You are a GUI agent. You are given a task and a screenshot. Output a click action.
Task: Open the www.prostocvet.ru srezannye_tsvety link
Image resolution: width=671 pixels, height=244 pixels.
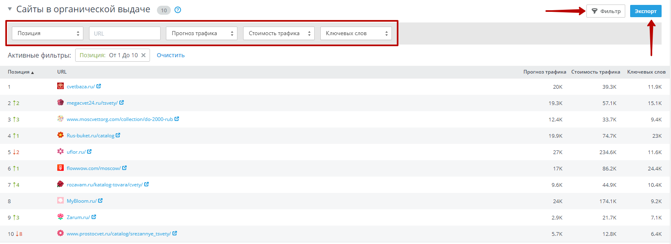[119, 234]
